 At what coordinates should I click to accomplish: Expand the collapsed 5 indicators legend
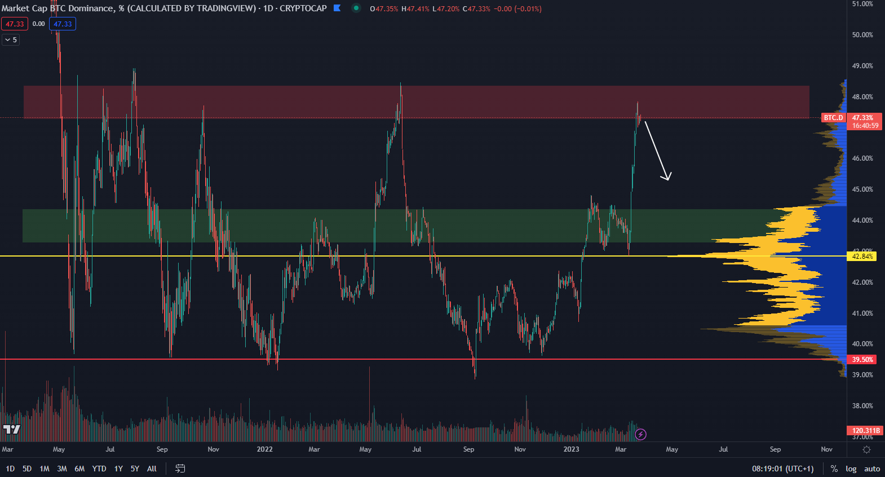[11, 40]
